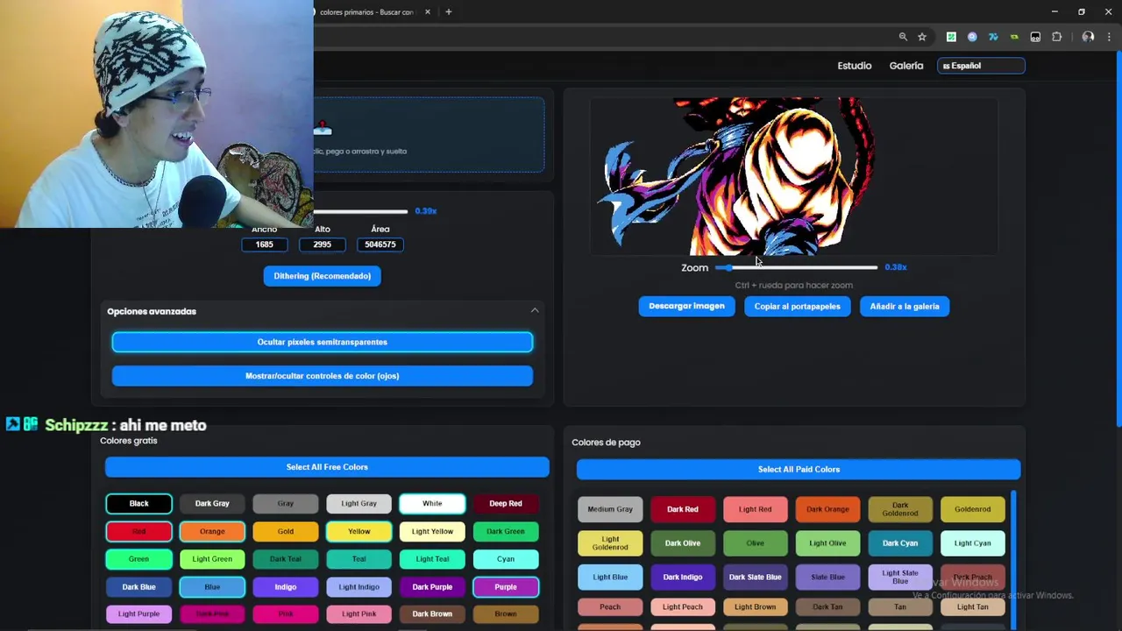The image size is (1122, 631).
Task: Open the white square-face extension icon
Action: pos(1035,37)
